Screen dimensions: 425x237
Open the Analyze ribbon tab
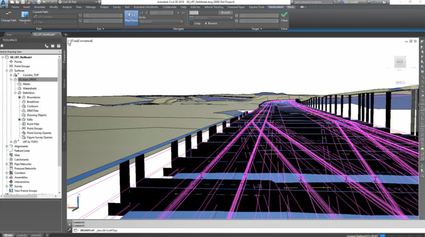pyautogui.click(x=67, y=7)
